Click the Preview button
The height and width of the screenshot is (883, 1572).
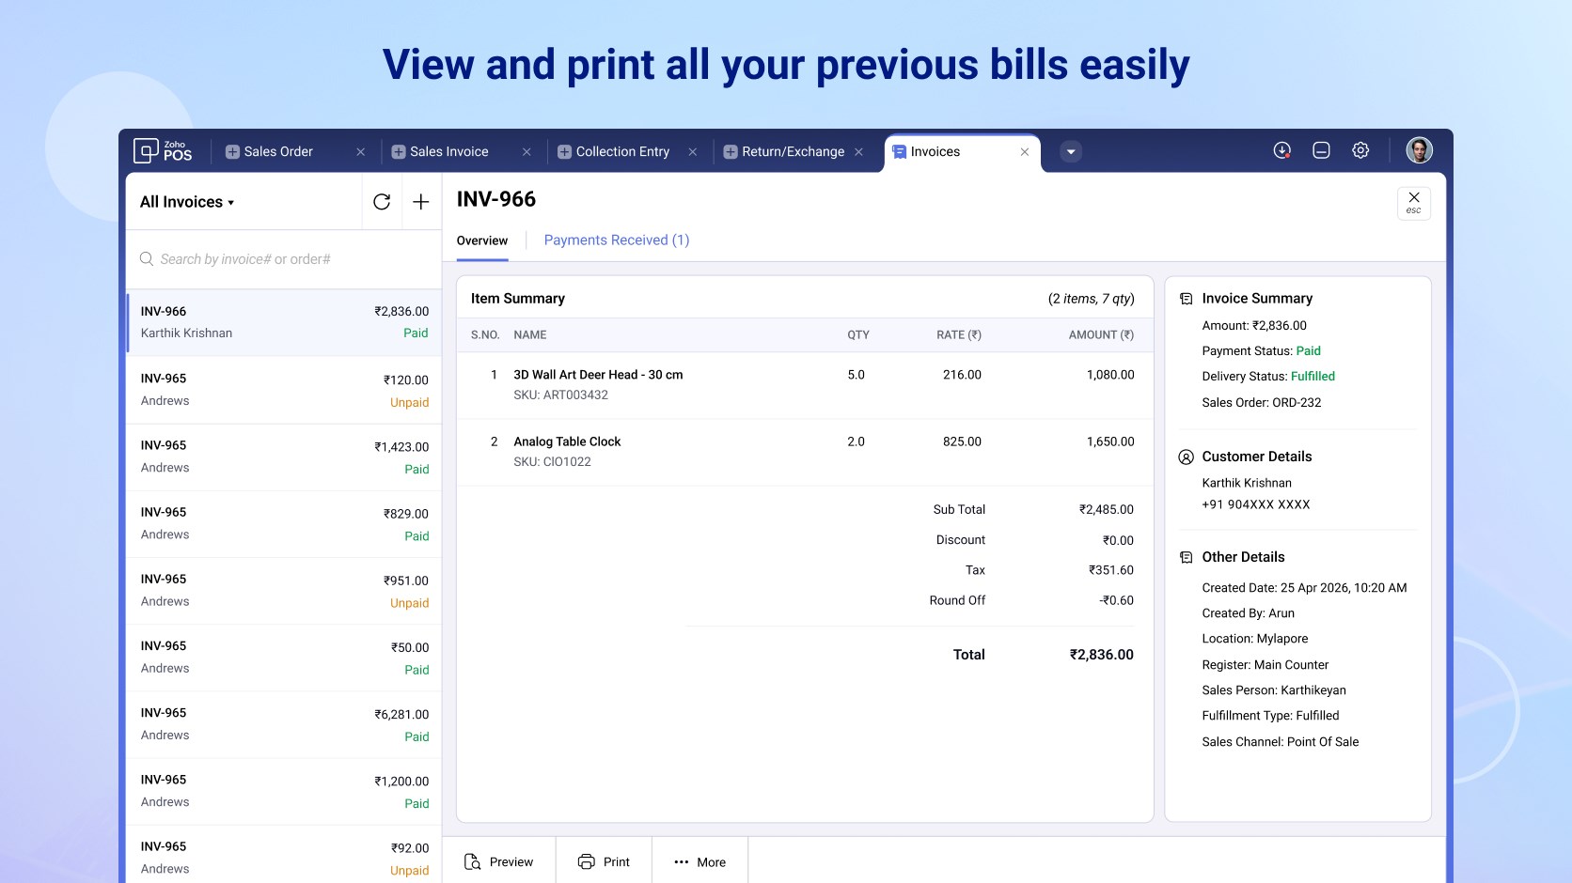(499, 861)
